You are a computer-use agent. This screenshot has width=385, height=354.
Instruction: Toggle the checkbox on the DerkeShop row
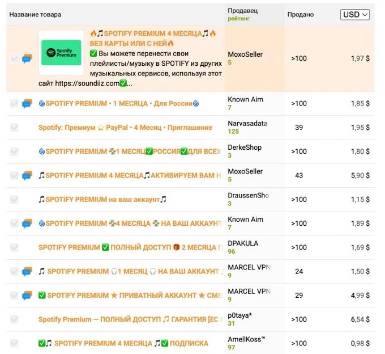[14, 151]
